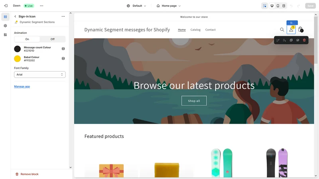This screenshot has height=179, width=319.
Task: Click the Live status badge
Action: tap(29, 6)
